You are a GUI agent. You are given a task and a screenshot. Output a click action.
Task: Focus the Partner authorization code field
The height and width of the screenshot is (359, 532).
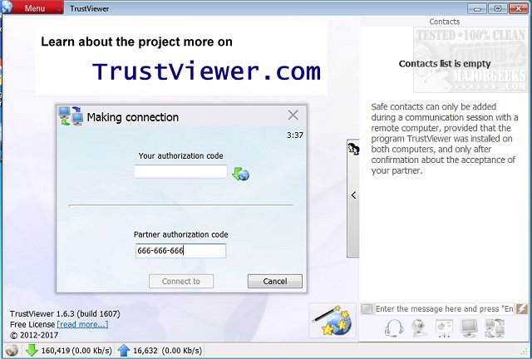180,251
